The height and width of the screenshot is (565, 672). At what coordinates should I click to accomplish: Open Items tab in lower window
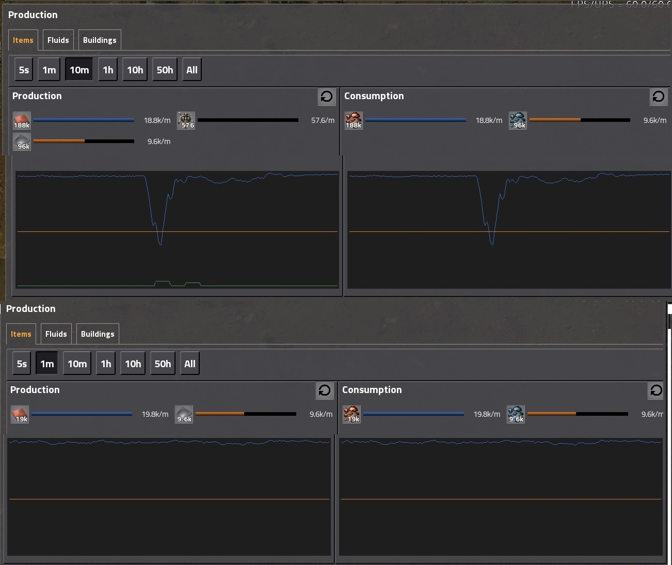[x=21, y=334]
